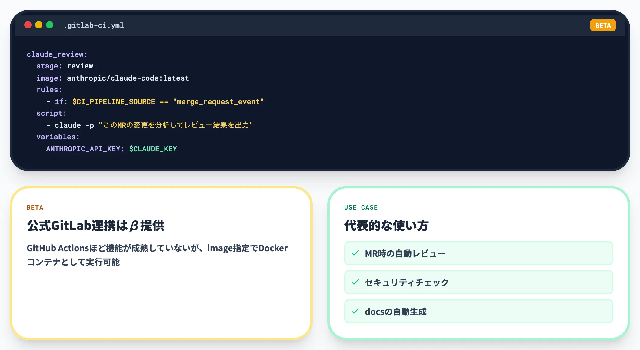Click the claude_review: job name line
Viewport: 640px width, 350px height.
click(x=57, y=54)
